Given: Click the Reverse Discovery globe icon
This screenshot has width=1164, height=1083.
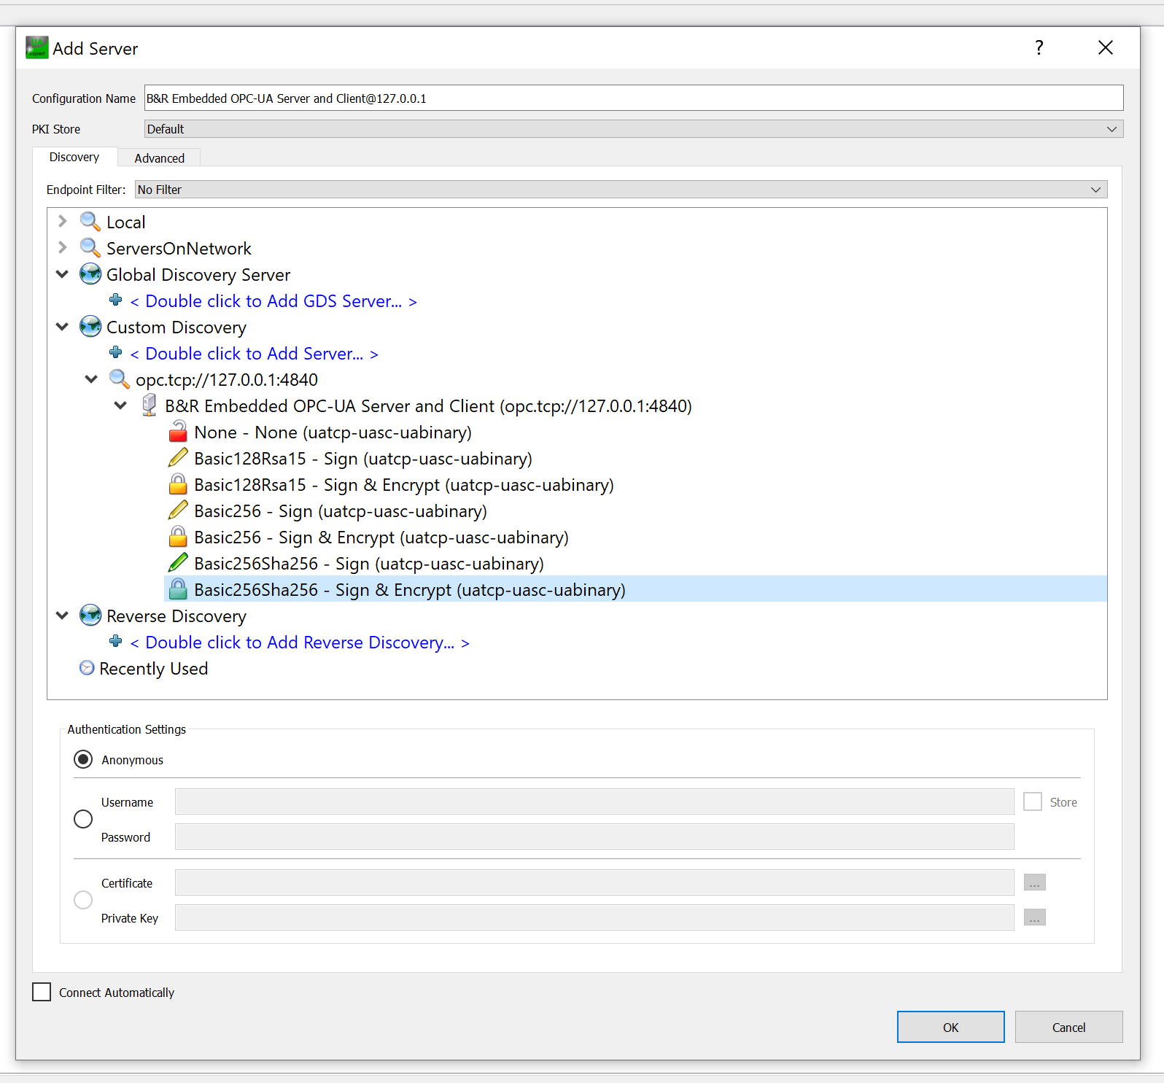Looking at the screenshot, I should click(x=90, y=616).
